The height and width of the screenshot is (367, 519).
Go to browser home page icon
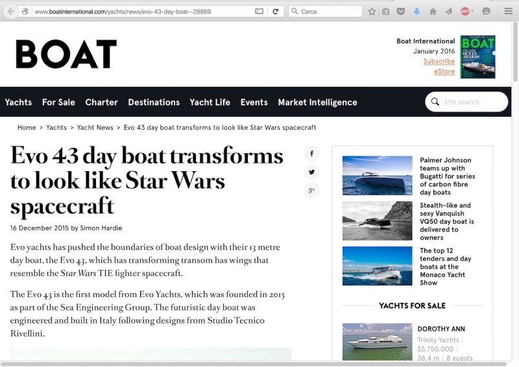point(433,12)
